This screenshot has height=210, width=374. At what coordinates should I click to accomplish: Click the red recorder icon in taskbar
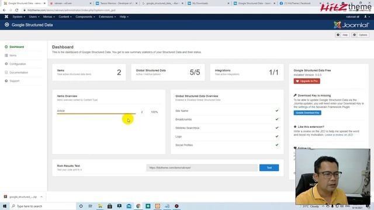[x=176, y=206]
